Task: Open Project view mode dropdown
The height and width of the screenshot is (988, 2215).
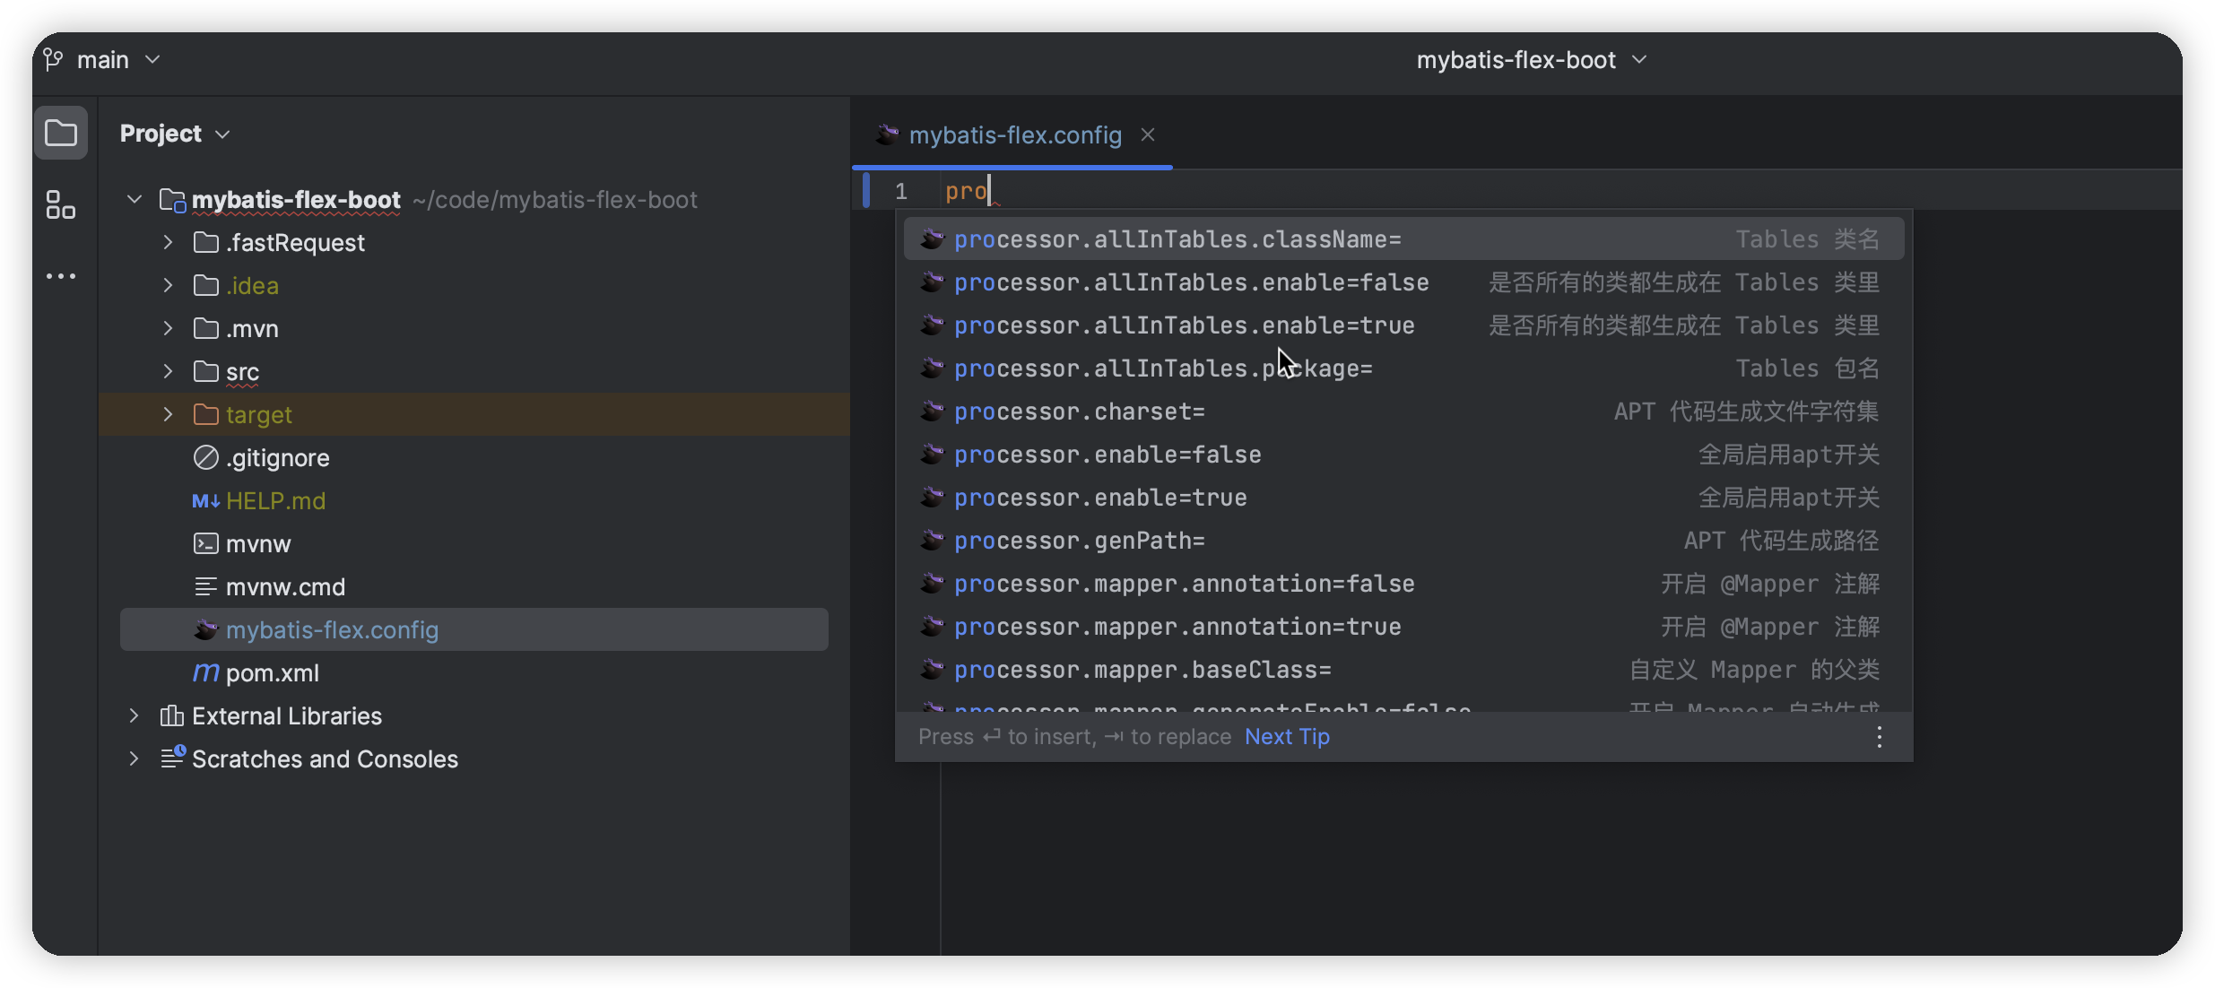Action: pyautogui.click(x=176, y=134)
